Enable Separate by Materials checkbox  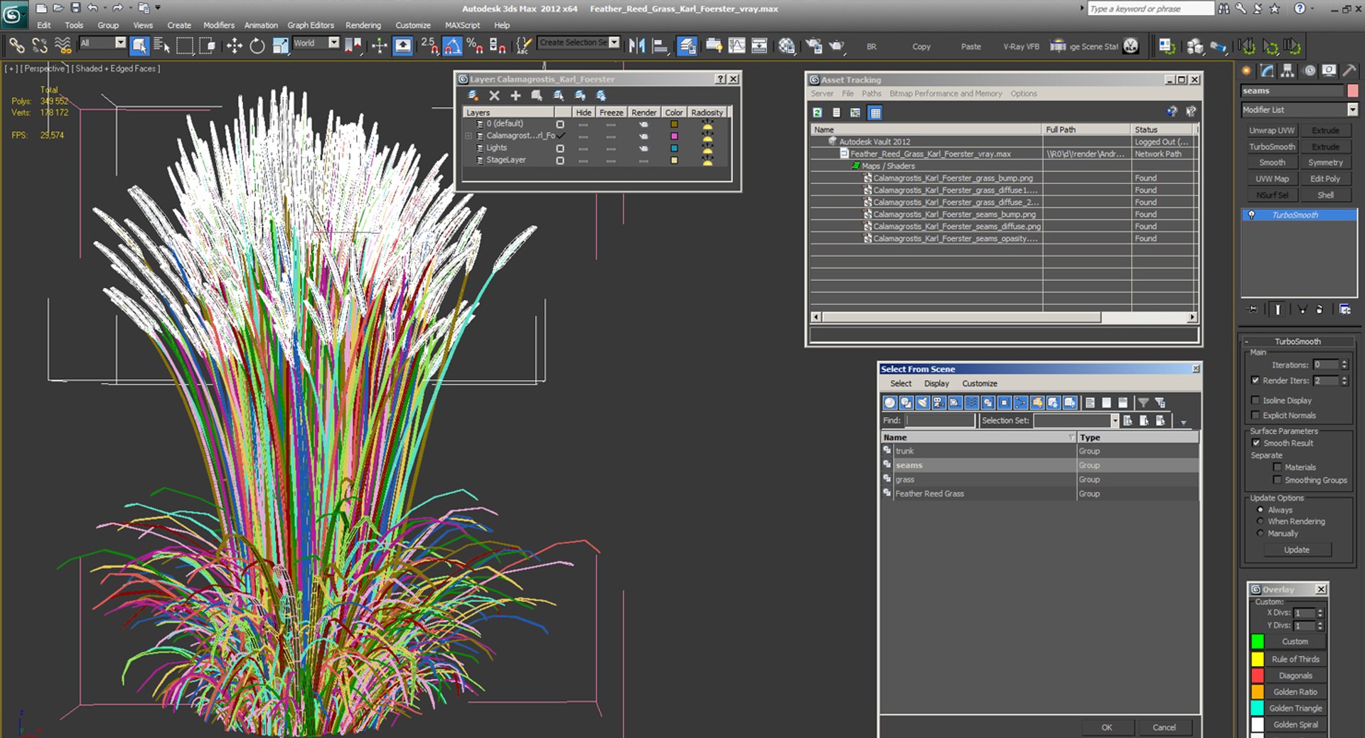click(1278, 467)
